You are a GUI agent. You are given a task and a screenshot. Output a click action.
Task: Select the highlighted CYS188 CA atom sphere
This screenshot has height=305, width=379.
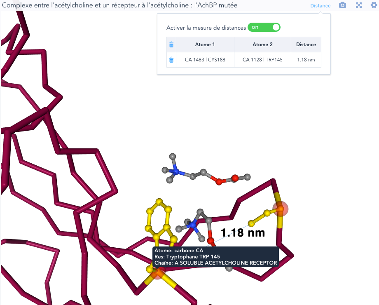pos(281,209)
